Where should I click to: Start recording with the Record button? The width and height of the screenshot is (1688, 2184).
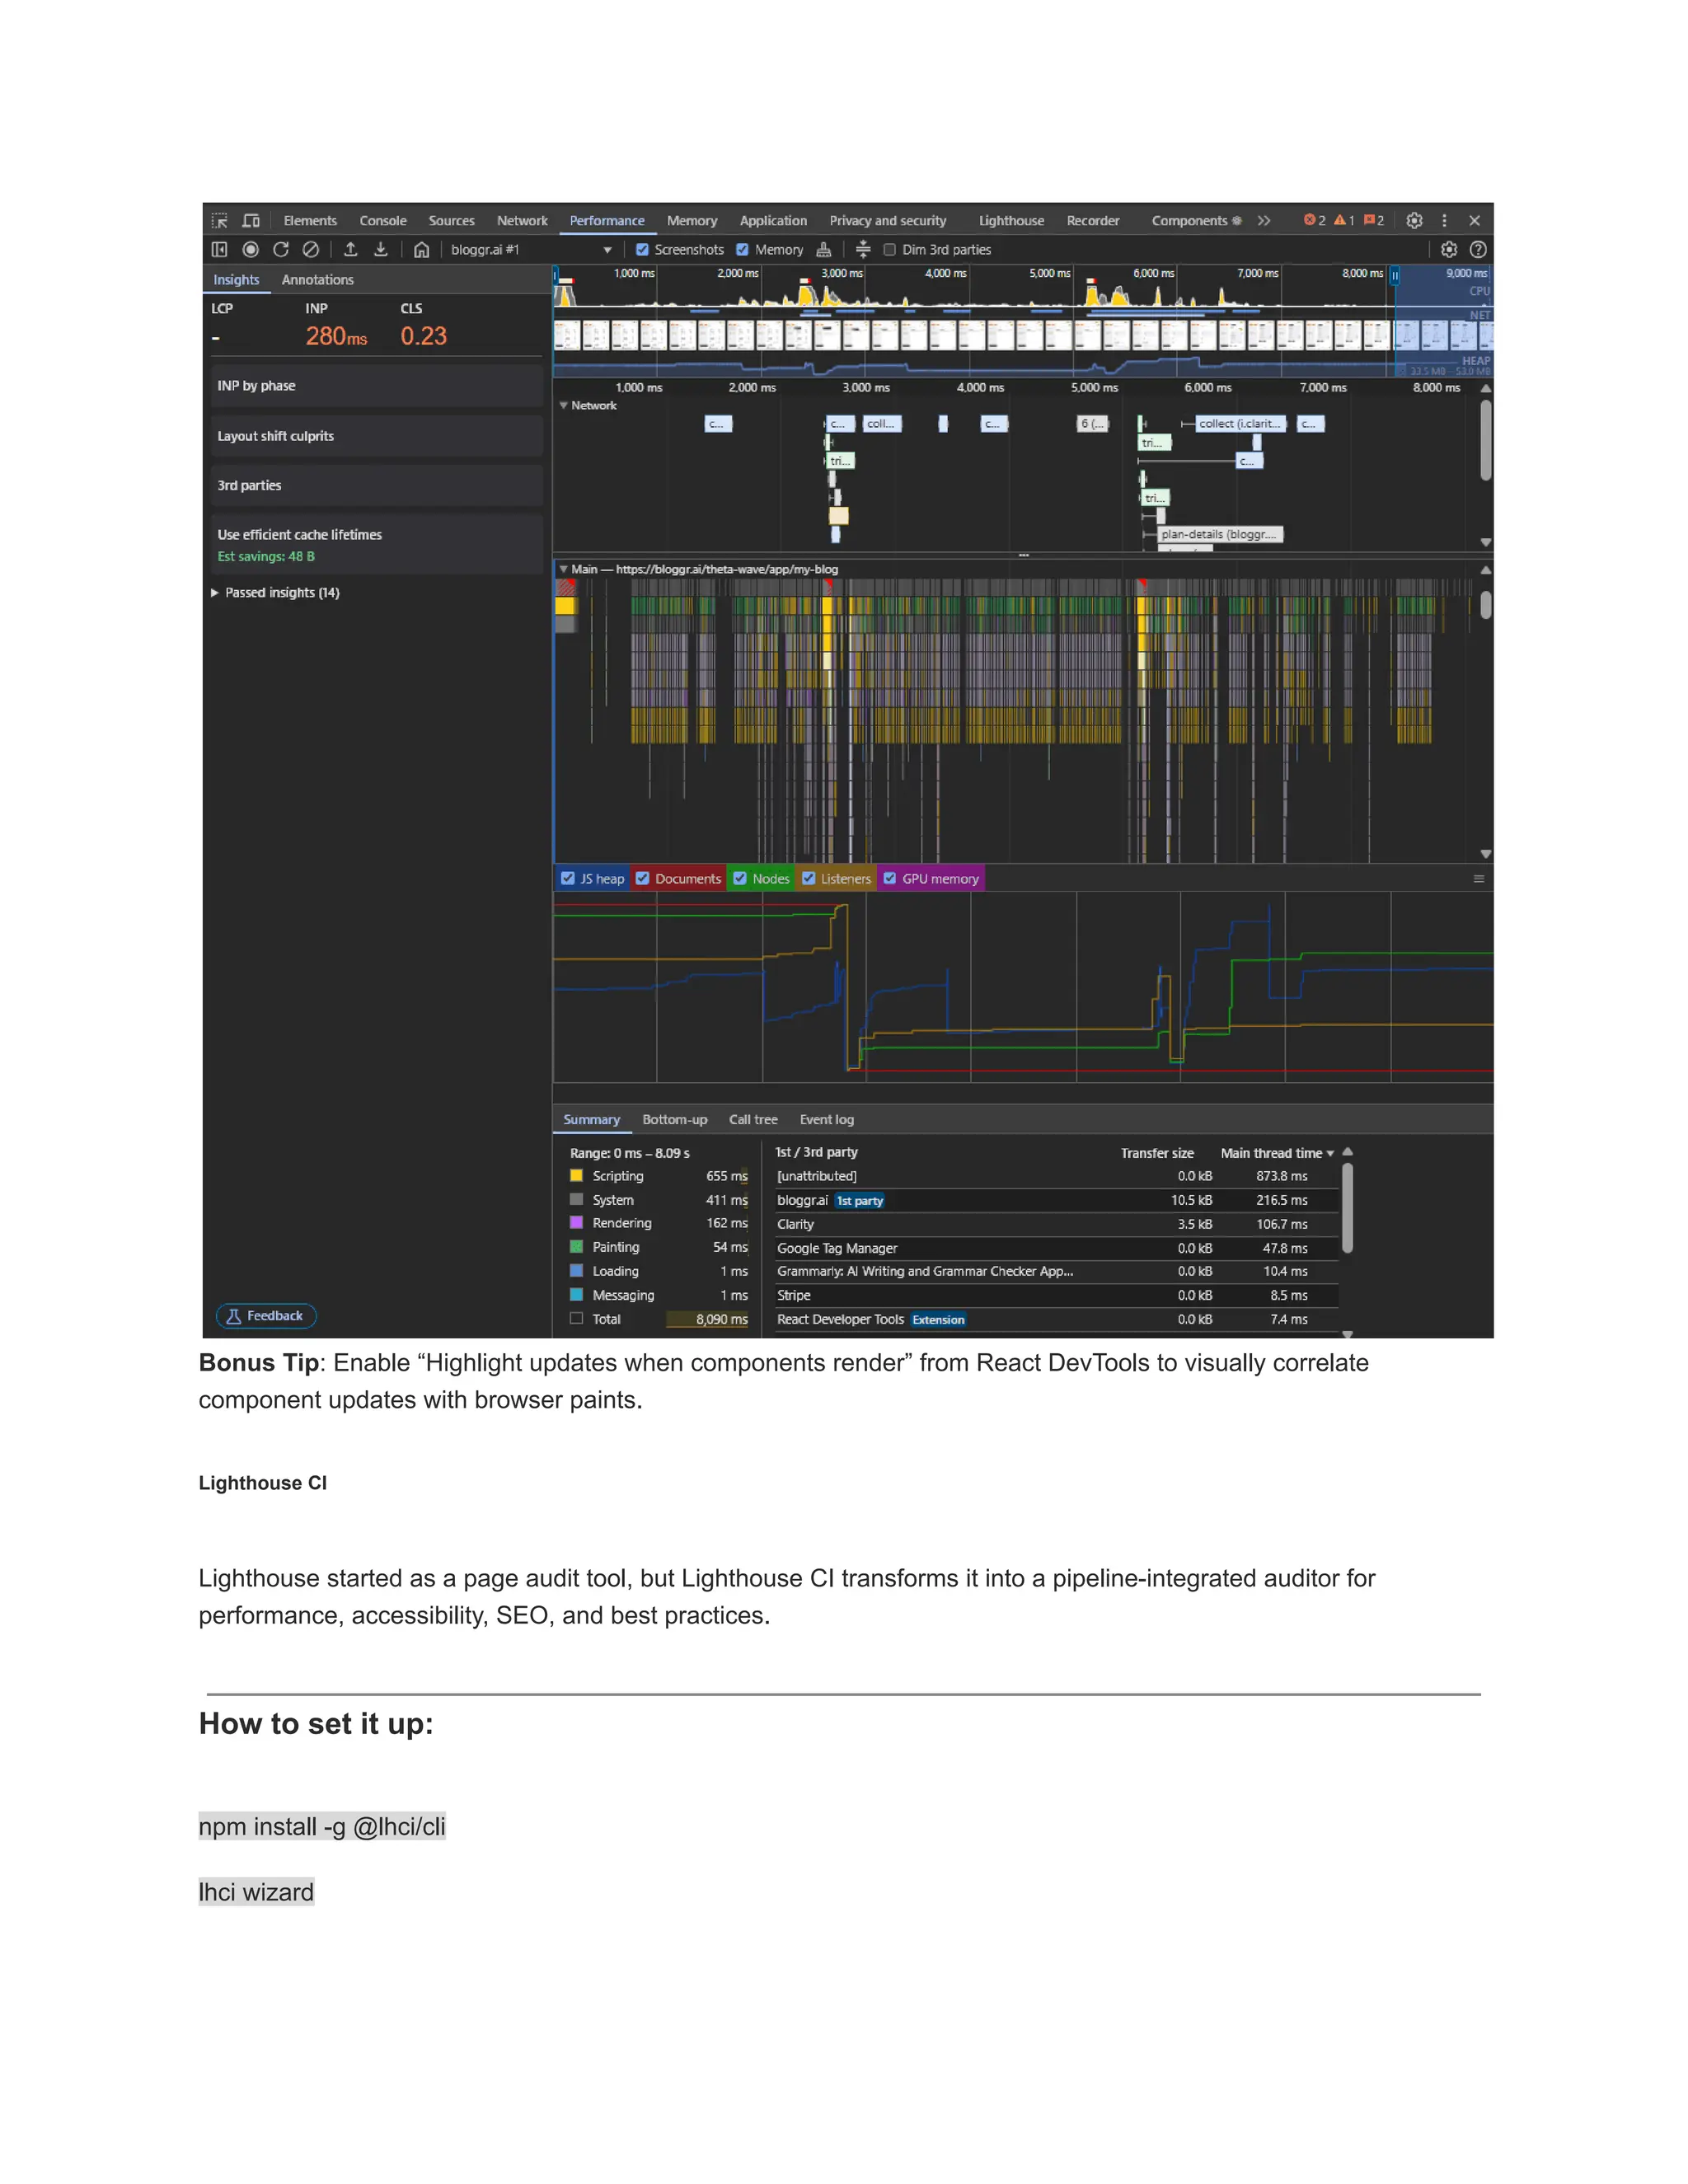(x=250, y=249)
